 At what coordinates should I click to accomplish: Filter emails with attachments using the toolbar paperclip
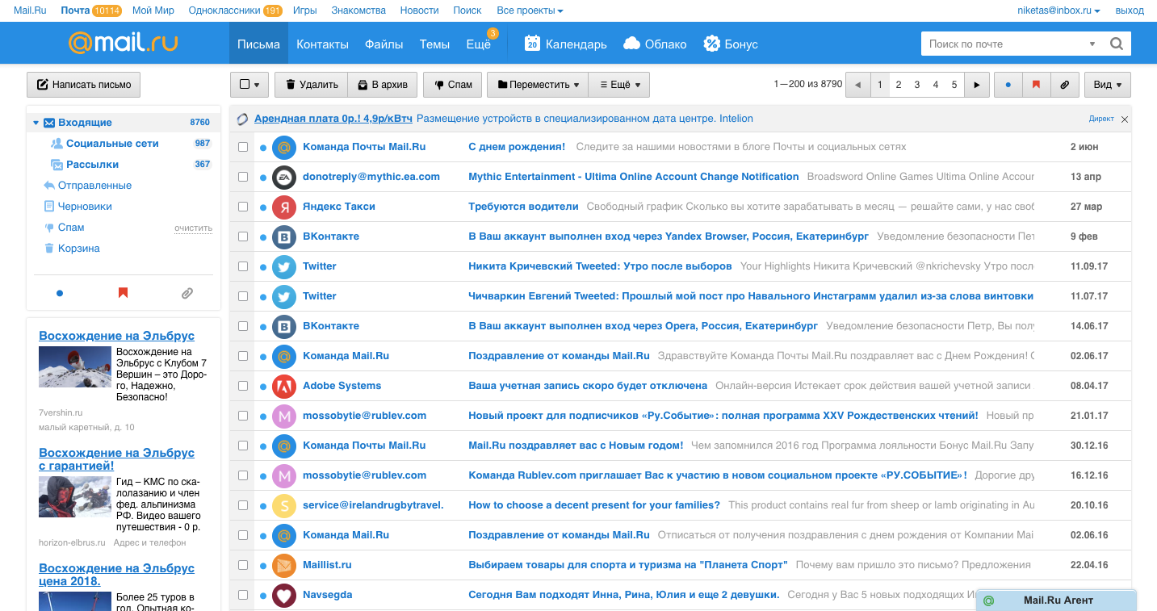coord(1065,85)
